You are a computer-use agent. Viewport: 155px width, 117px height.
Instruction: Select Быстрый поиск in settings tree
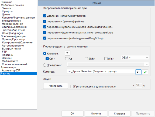click(12, 49)
